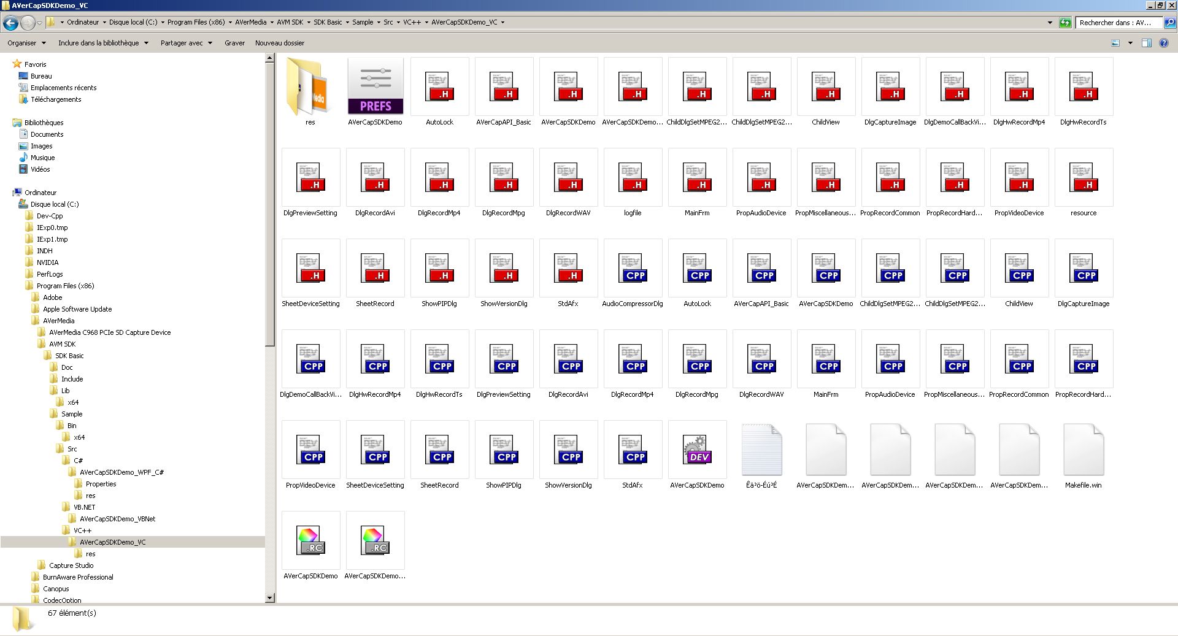The width and height of the screenshot is (1178, 636).
Task: Expand breadcrumb arrow after VC++ in address bar
Action: click(x=426, y=23)
